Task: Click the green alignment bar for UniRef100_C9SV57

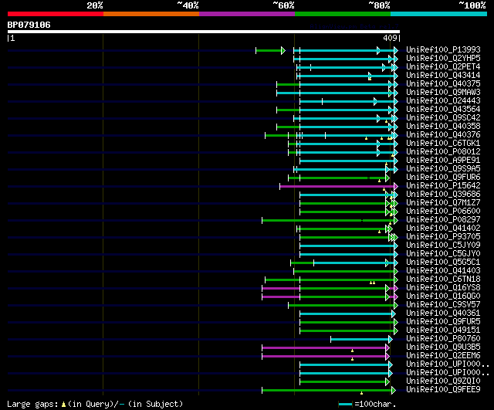Action: pyautogui.click(x=341, y=305)
